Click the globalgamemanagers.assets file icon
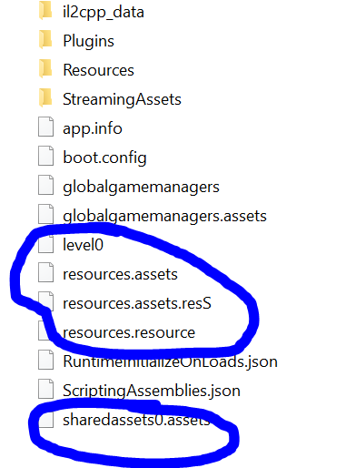This screenshot has height=468, width=356. (45, 215)
